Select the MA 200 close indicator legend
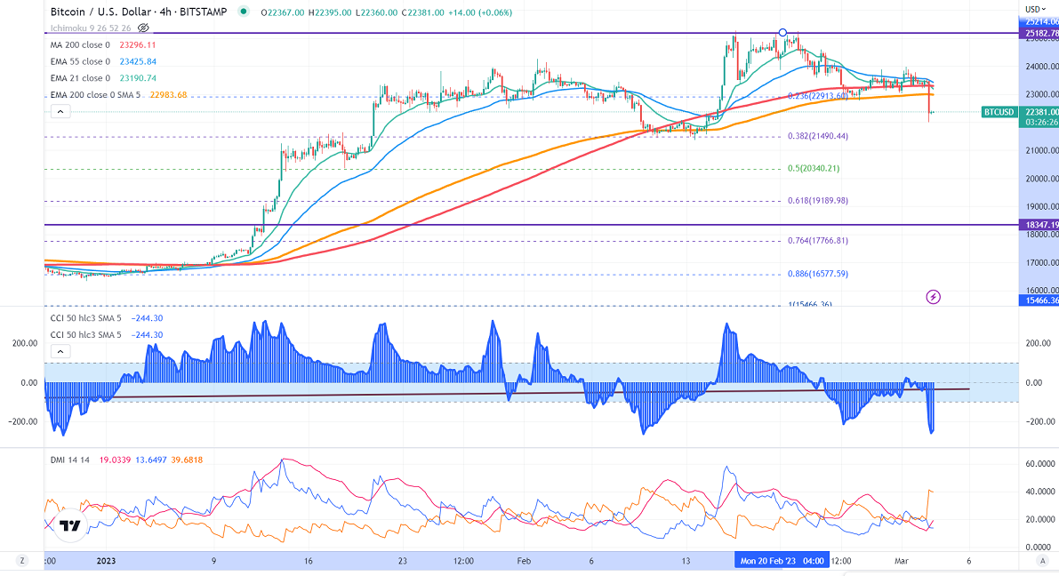Screen dimensions: 1059x576 (82, 45)
